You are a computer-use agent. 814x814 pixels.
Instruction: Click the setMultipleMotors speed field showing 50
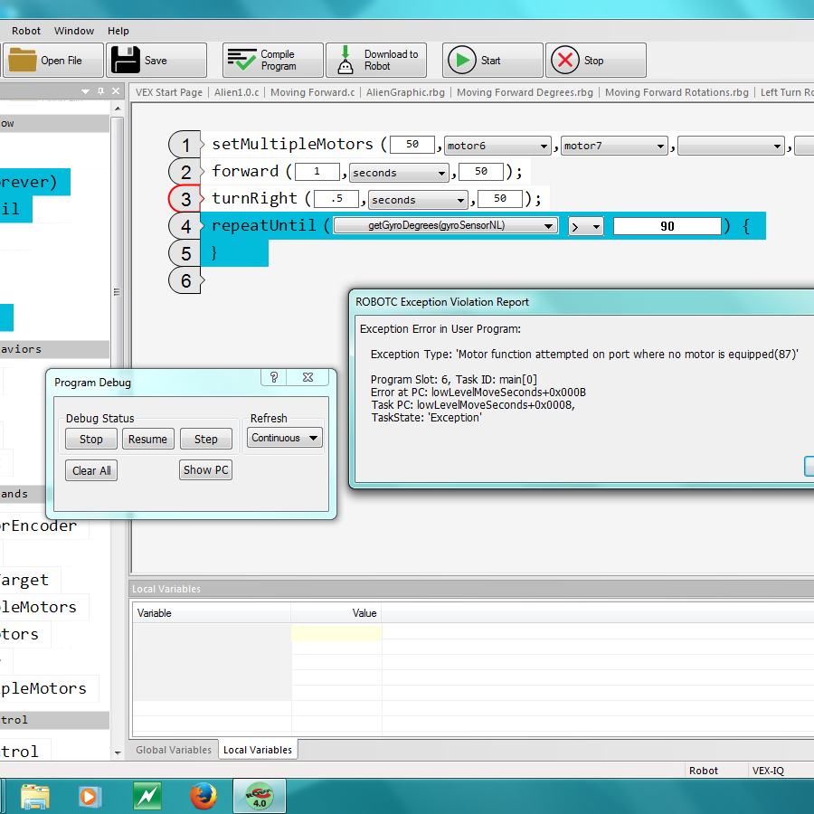pyautogui.click(x=412, y=144)
